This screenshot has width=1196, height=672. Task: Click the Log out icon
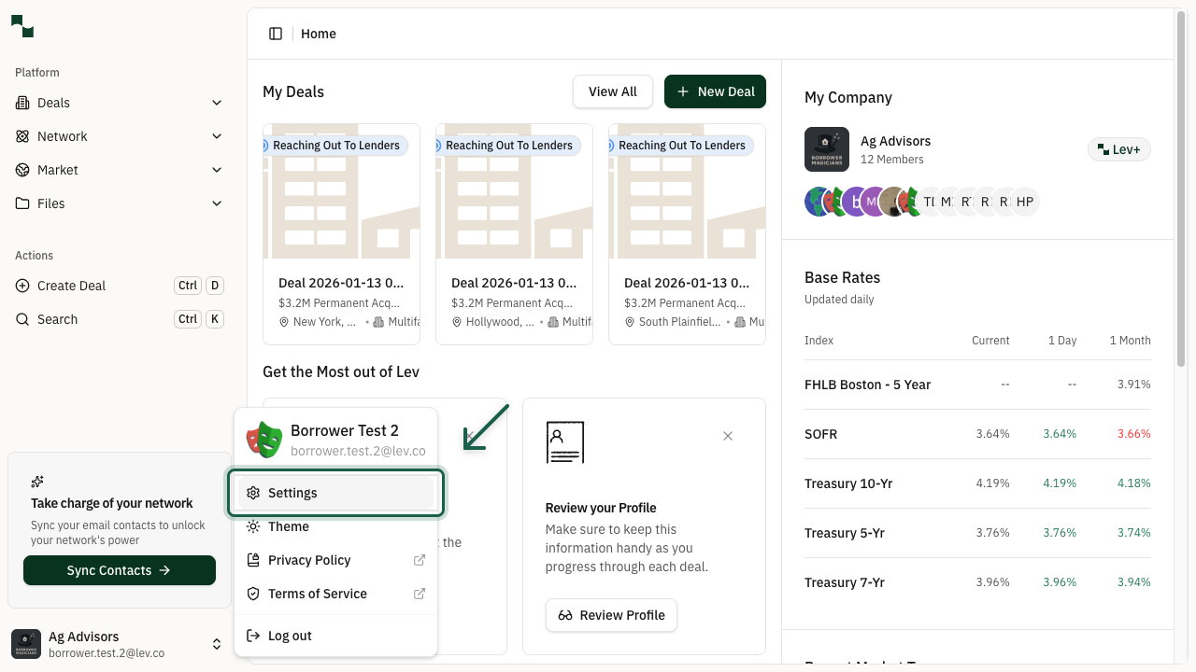click(x=252, y=636)
